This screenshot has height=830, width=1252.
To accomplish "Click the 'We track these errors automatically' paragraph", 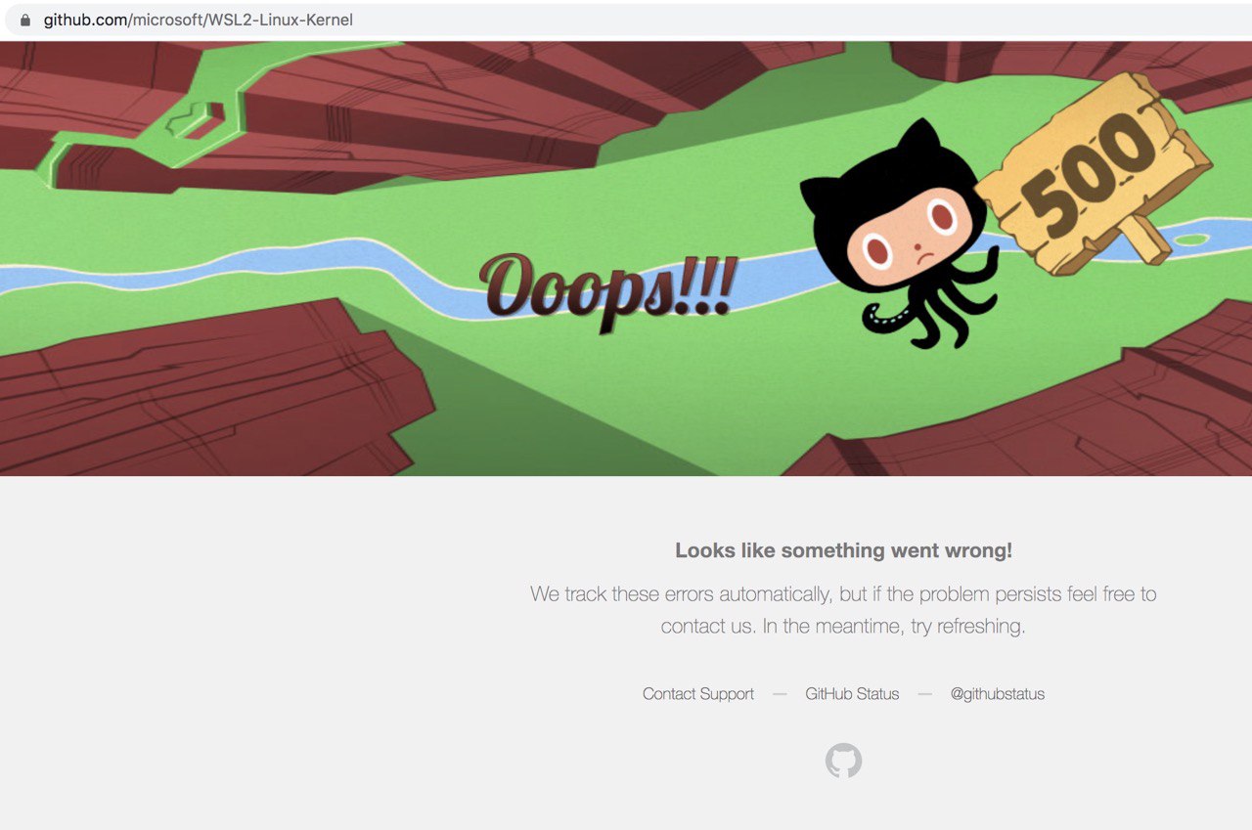I will point(843,609).
